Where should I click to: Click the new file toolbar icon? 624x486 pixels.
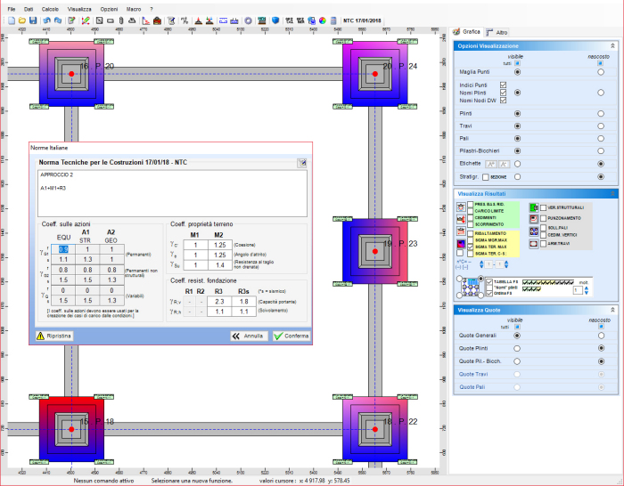pos(11,20)
